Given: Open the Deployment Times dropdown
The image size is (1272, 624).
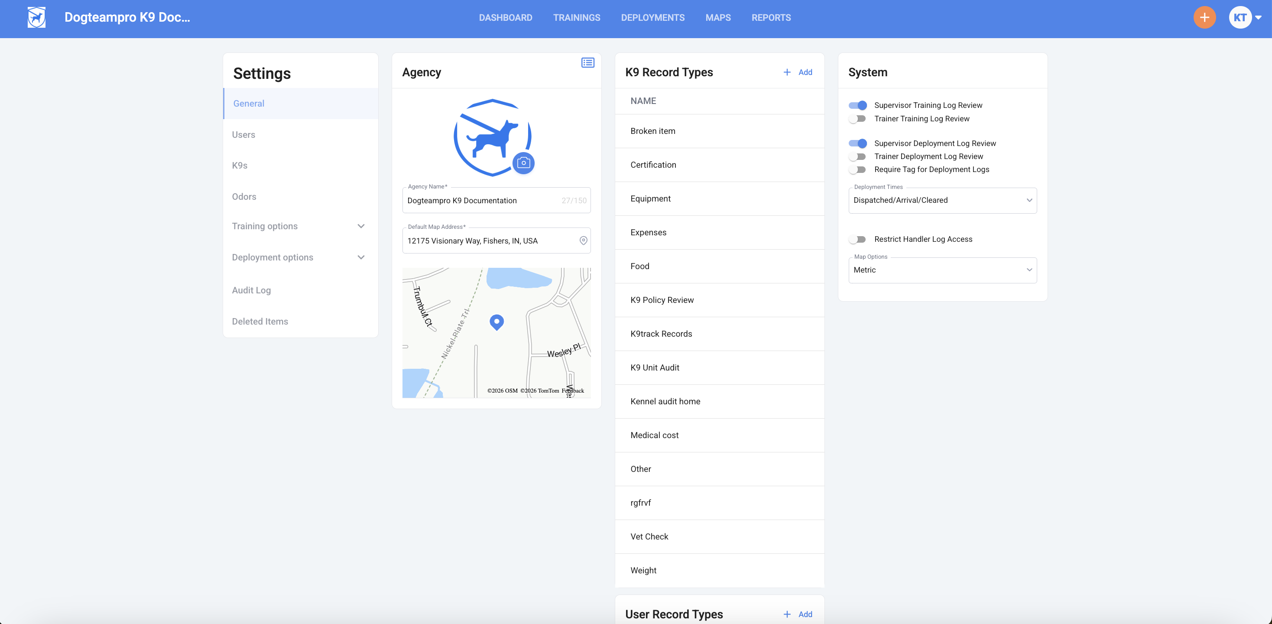Looking at the screenshot, I should [x=942, y=200].
